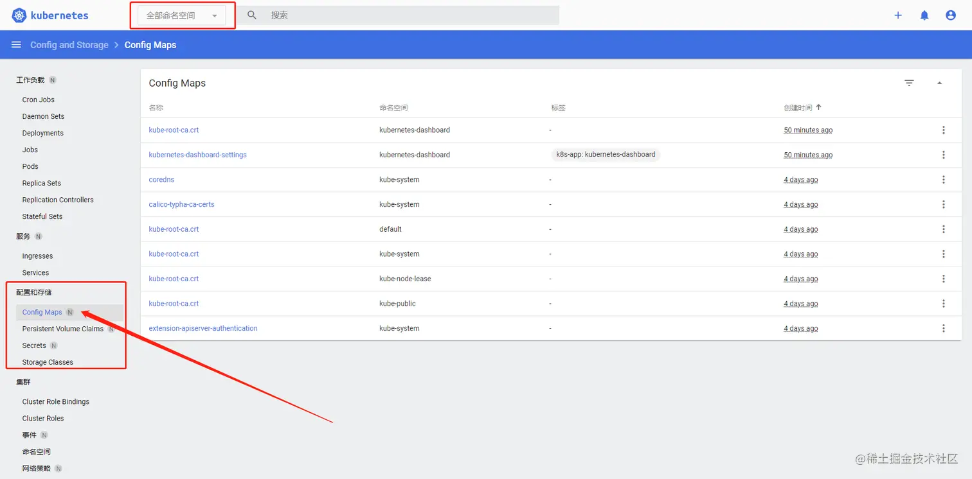Collapse the Config Maps card
The height and width of the screenshot is (479, 972).
(939, 83)
